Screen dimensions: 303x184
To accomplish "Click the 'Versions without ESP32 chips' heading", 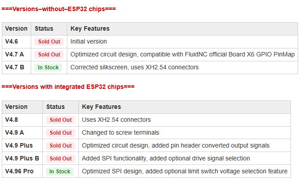I will [x=59, y=9].
